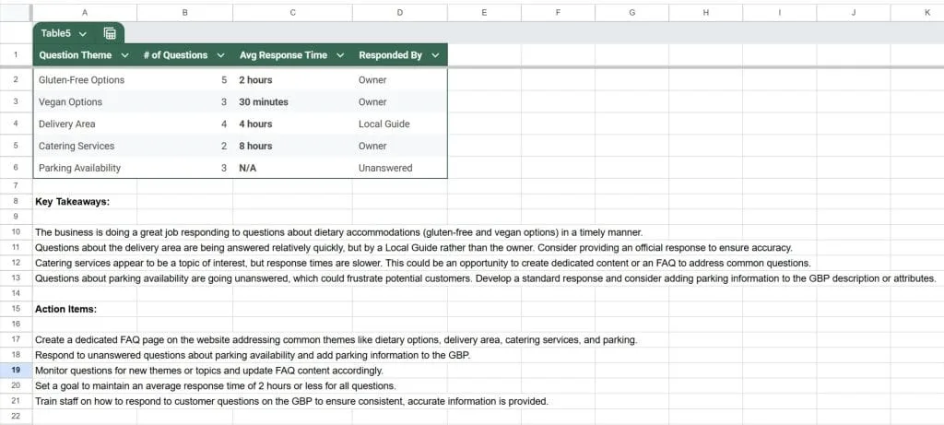
Task: Select the takeaway about dietary accommodations
Action: (x=339, y=232)
